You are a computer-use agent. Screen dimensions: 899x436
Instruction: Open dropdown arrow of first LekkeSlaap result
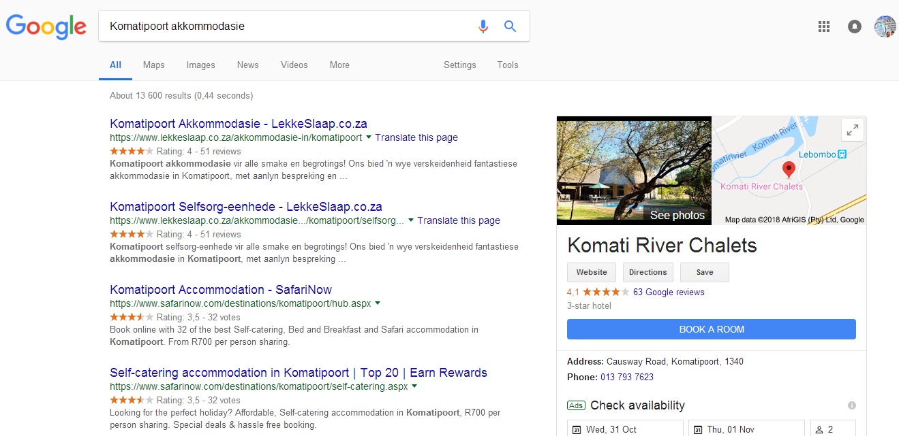tap(369, 137)
